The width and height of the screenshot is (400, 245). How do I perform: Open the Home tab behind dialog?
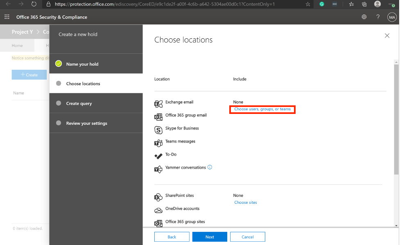17,46
